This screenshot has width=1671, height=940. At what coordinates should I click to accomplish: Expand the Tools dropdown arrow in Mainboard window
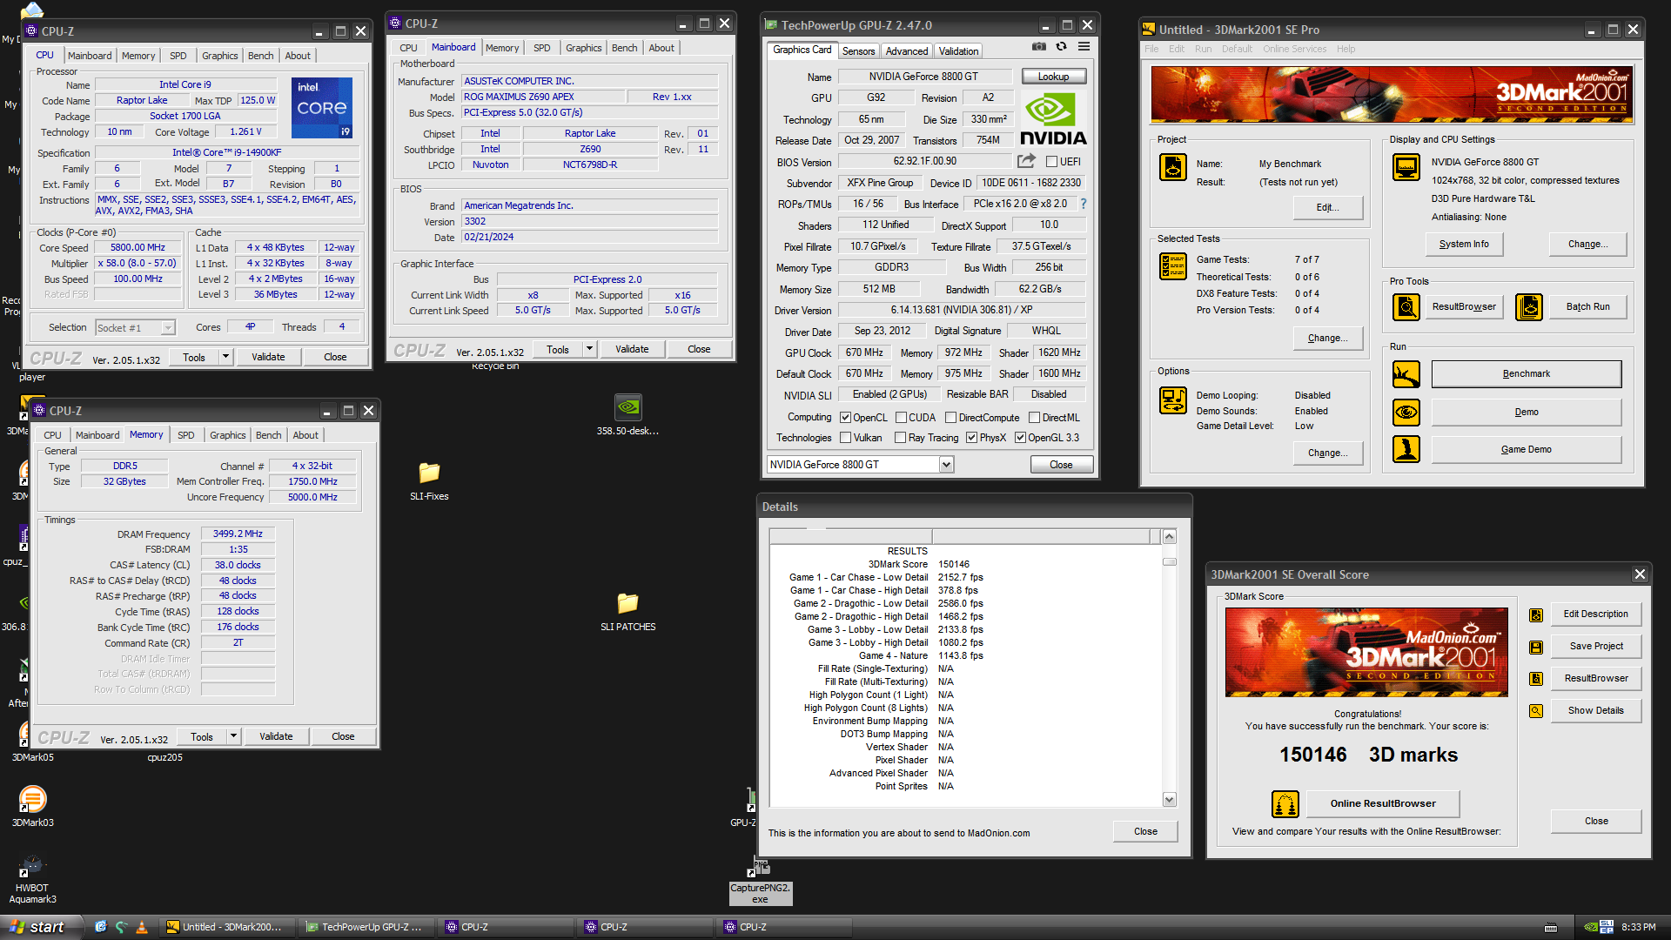coord(589,349)
